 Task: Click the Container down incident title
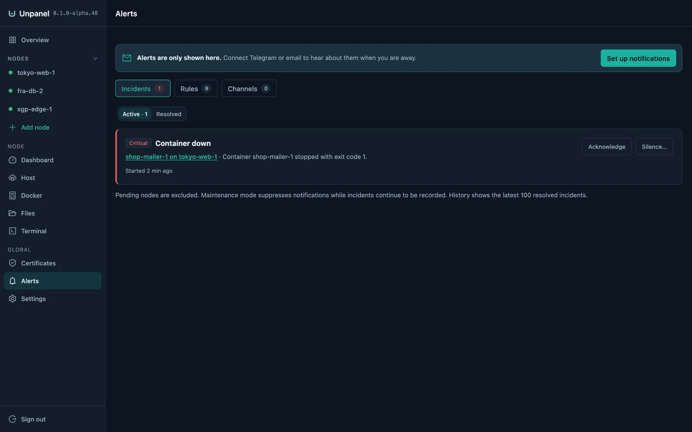coord(183,143)
